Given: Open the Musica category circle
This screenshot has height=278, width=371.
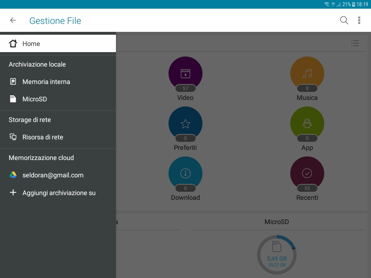Looking at the screenshot, I should tap(307, 73).
